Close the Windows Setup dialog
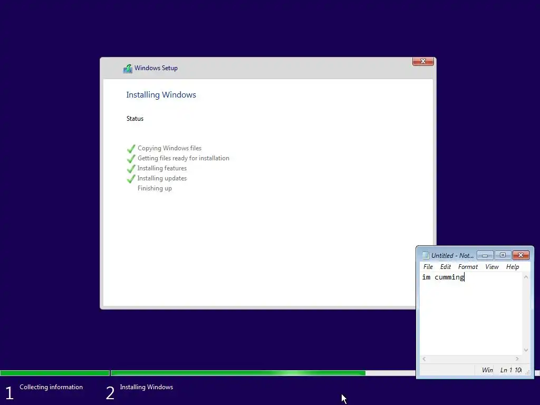Screen dimensions: 540x405 [423, 61]
